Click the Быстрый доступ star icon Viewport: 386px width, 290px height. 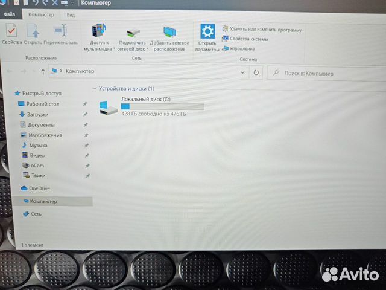point(17,93)
